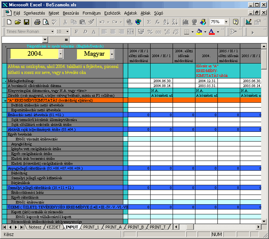This screenshot has width=269, height=239.
Task: Click the Align Right icon
Action: click(x=121, y=32)
